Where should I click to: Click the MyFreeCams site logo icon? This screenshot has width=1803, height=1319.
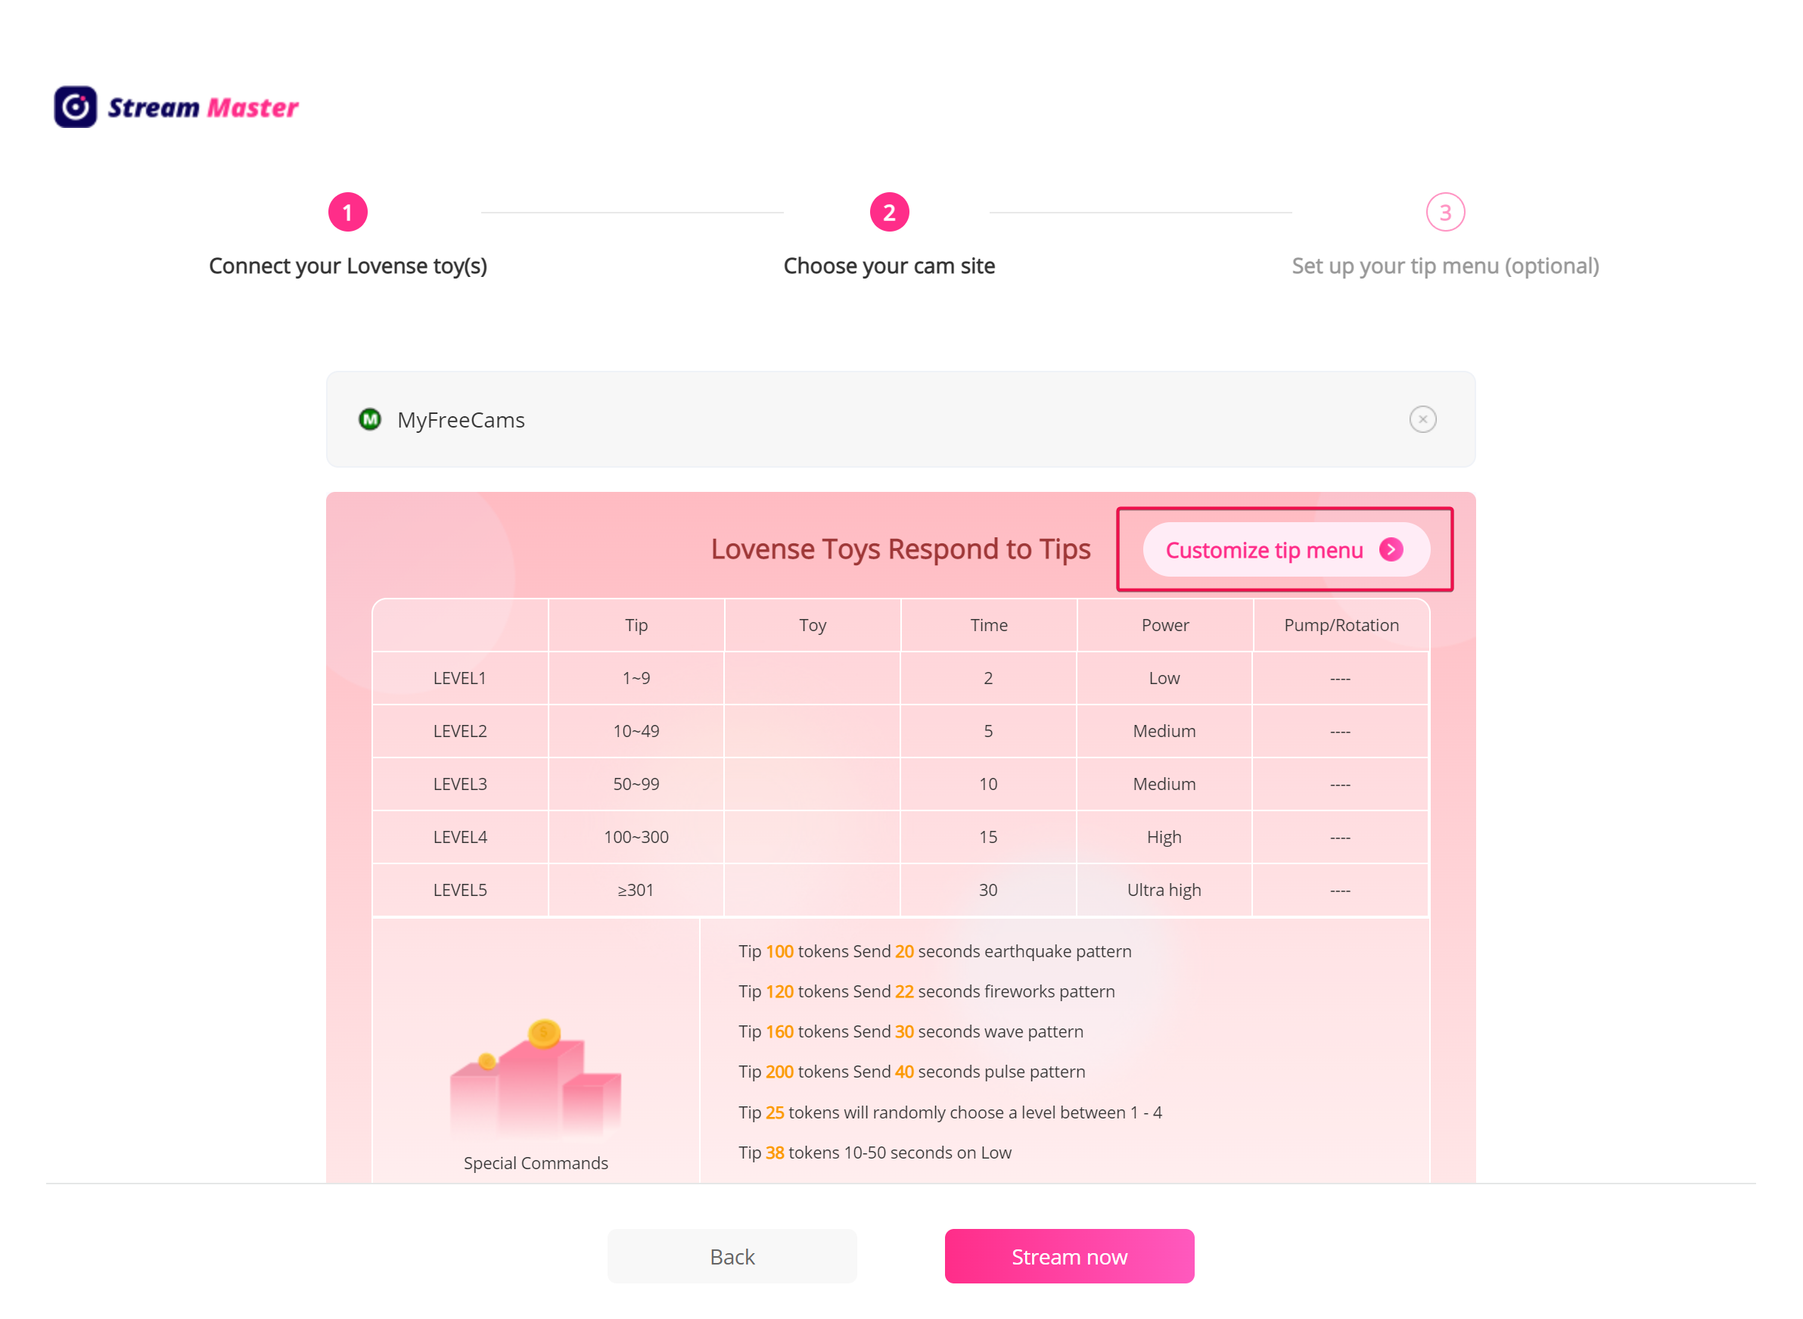369,419
